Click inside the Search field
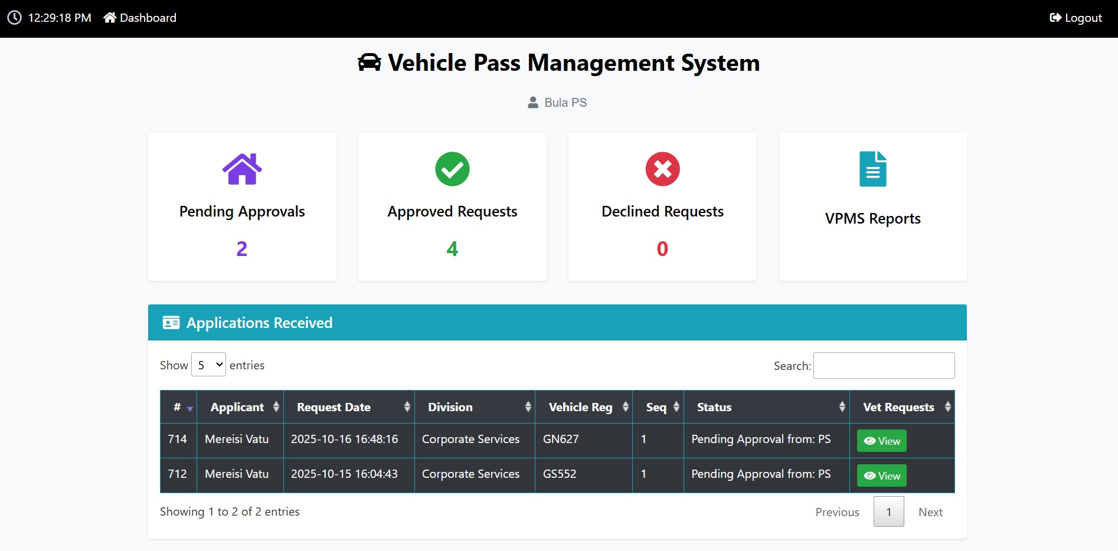 (x=883, y=365)
